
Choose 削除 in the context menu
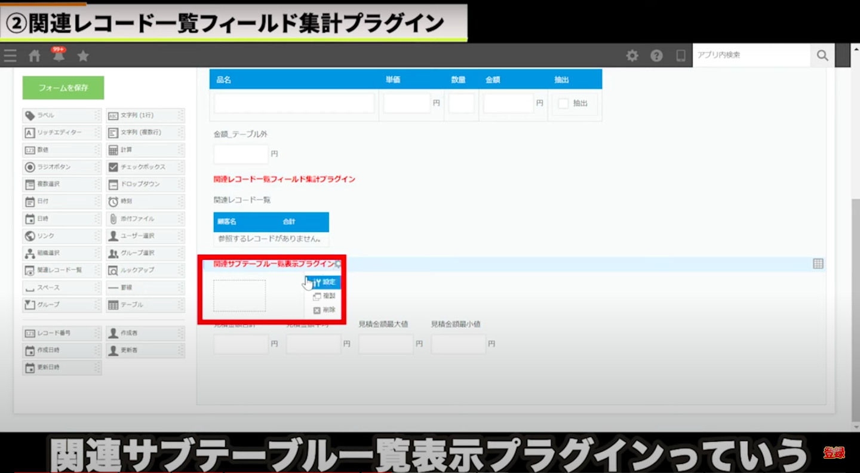323,311
